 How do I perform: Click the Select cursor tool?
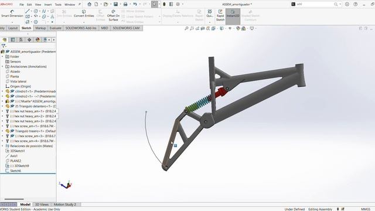pyautogui.click(x=155, y=4)
